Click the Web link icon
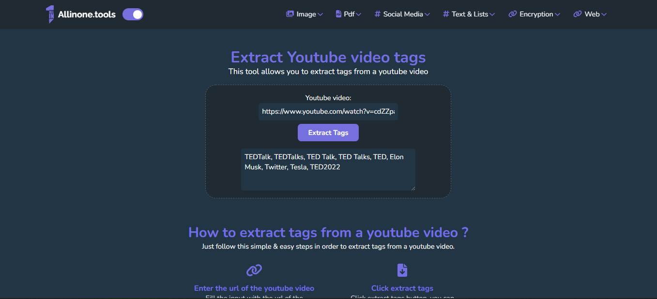 (577, 14)
